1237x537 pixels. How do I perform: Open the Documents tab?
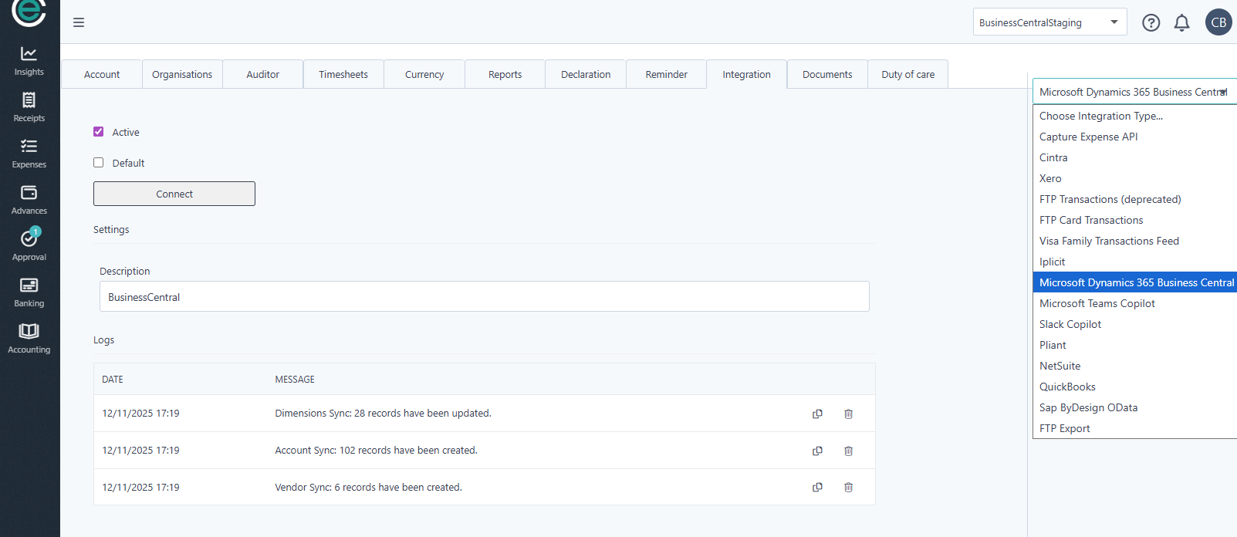click(x=827, y=74)
